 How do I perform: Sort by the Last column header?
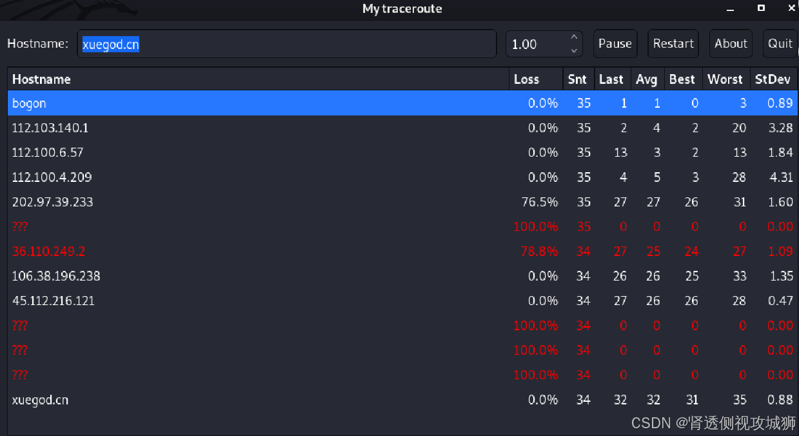point(612,79)
